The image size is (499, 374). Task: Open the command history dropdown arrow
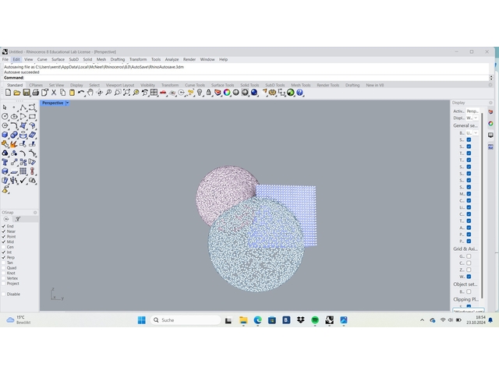491,78
